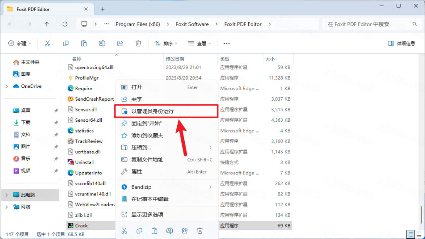Click Foxit Software in the address bar
This screenshot has width=425, height=239.
point(192,24)
